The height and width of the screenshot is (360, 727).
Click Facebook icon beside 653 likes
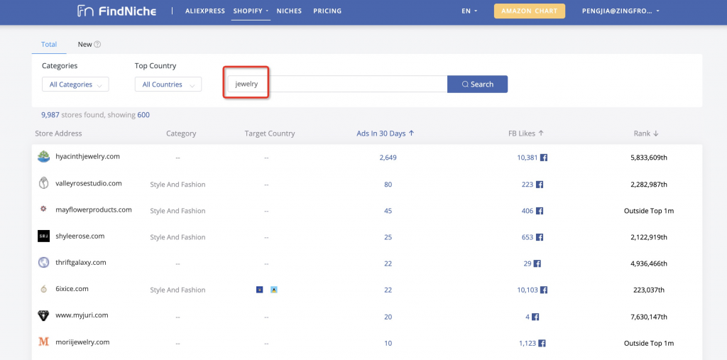coord(540,237)
